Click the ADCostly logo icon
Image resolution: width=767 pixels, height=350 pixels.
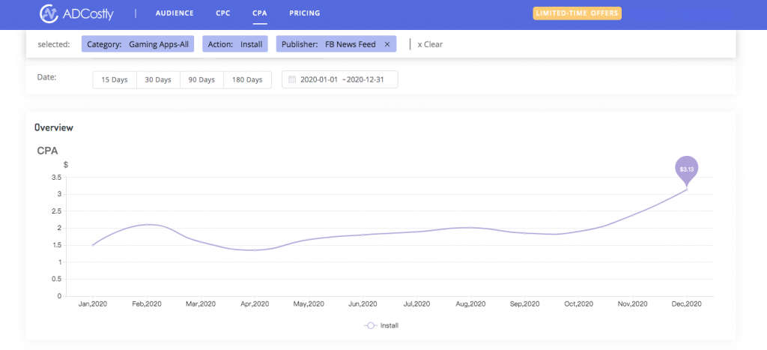tap(49, 13)
